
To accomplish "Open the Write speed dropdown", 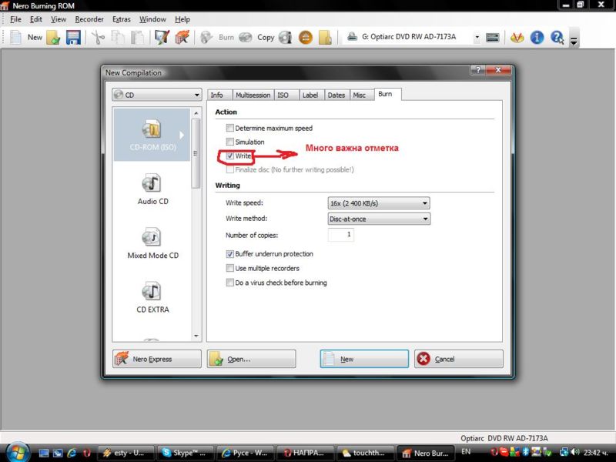I will (x=379, y=203).
